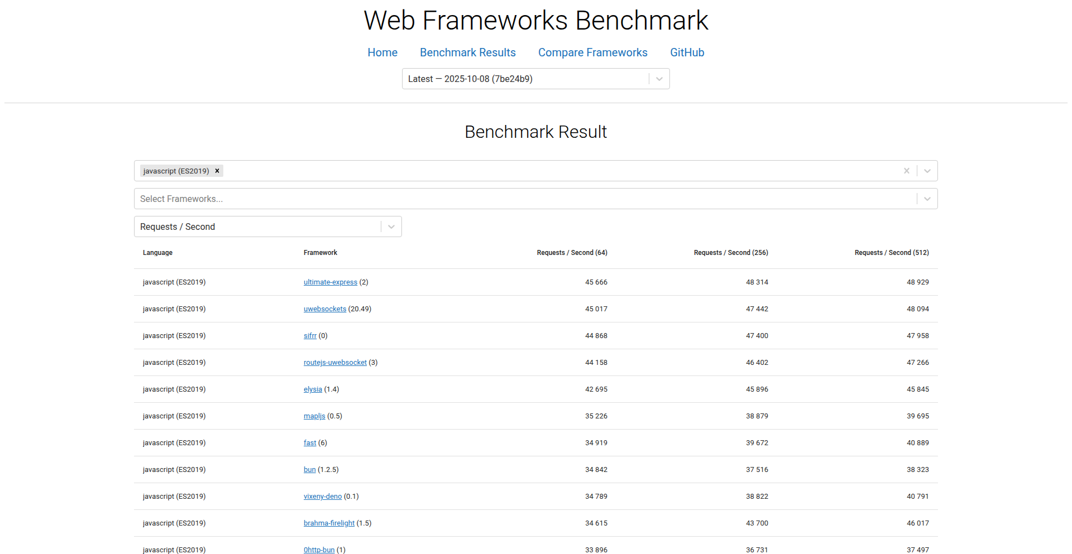Open the vixeny-deno framework link

[x=322, y=497]
